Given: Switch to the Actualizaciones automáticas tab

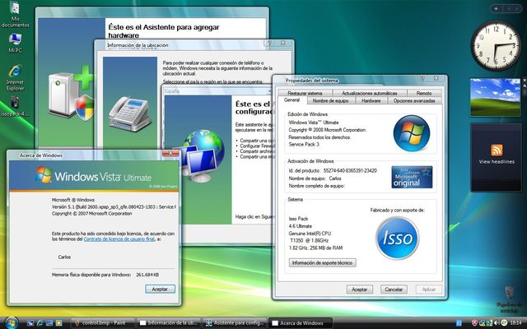Looking at the screenshot, I should (x=370, y=93).
